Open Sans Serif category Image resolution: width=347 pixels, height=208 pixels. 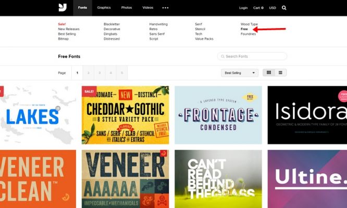157,34
